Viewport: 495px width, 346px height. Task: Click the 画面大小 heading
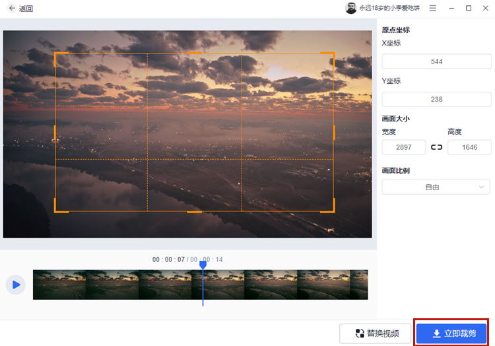coord(395,119)
